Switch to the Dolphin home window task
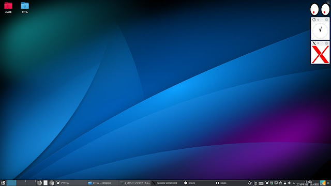331x186 pixels. (x=103, y=183)
